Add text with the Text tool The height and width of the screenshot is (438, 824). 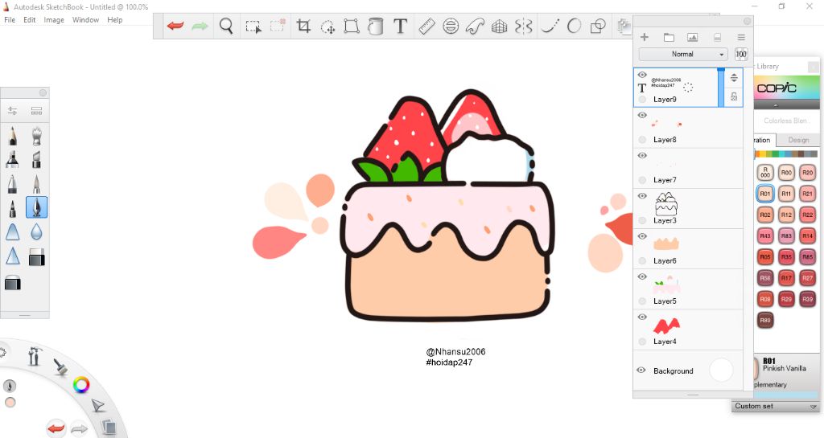401,26
